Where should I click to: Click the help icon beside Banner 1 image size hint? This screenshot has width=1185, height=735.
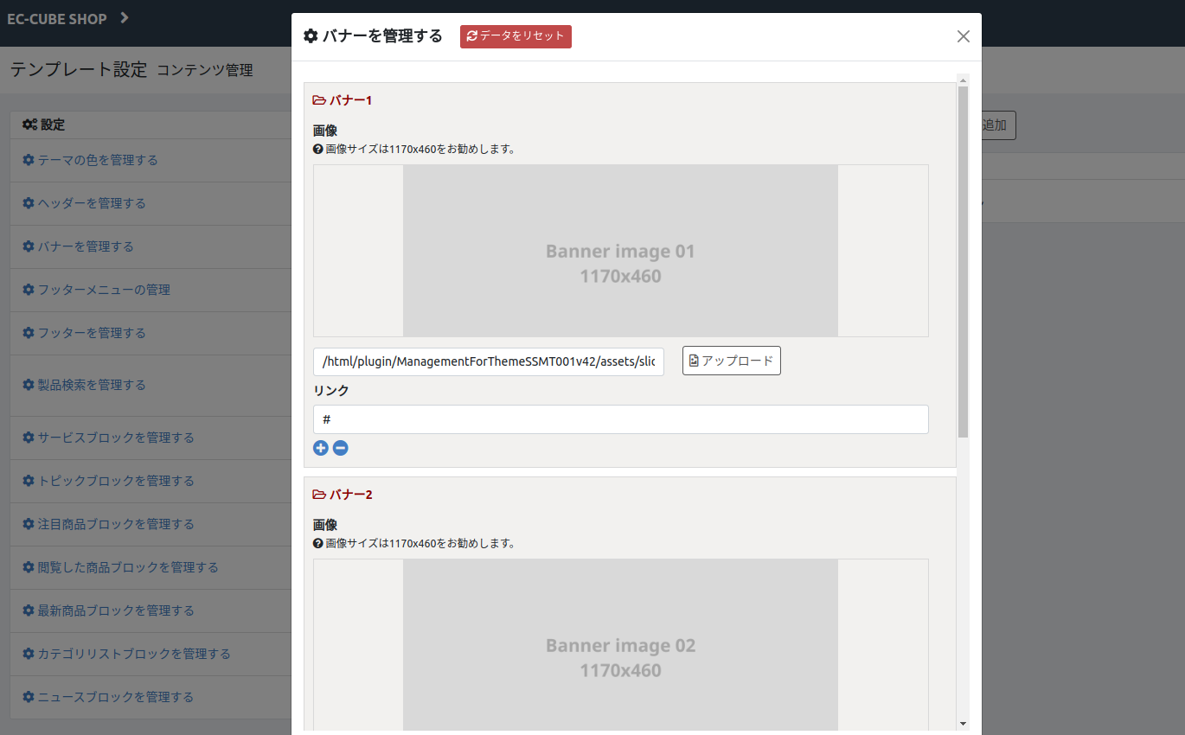click(x=317, y=149)
